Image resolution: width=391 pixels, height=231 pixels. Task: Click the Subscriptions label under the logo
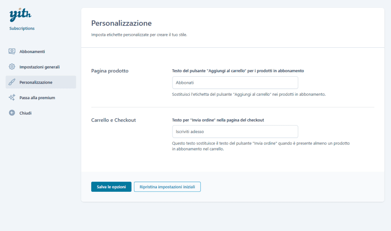coord(21,28)
